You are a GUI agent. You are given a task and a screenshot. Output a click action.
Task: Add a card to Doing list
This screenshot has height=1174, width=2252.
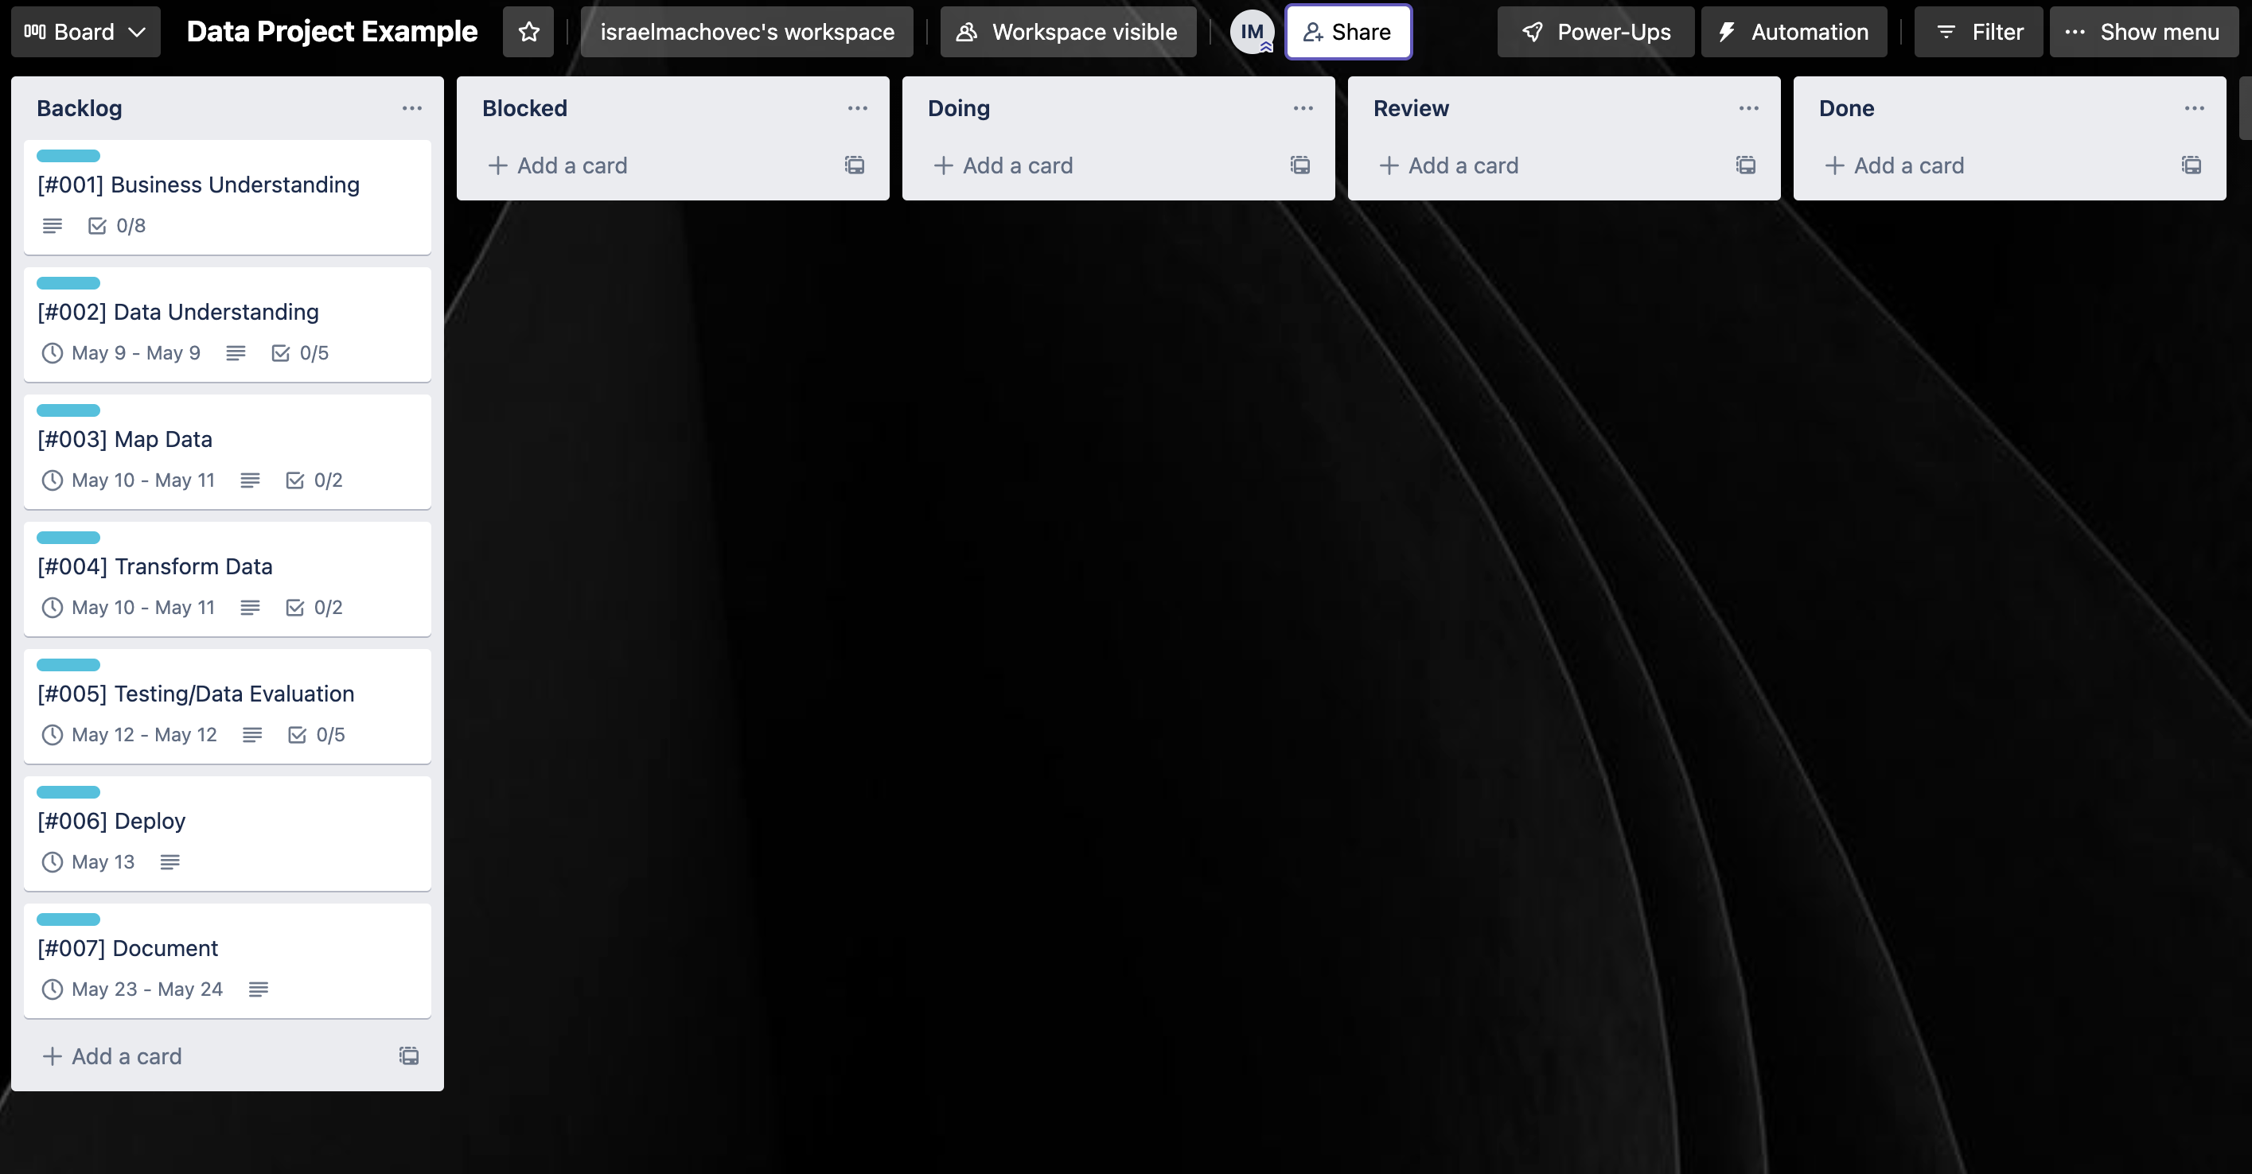tap(1097, 165)
